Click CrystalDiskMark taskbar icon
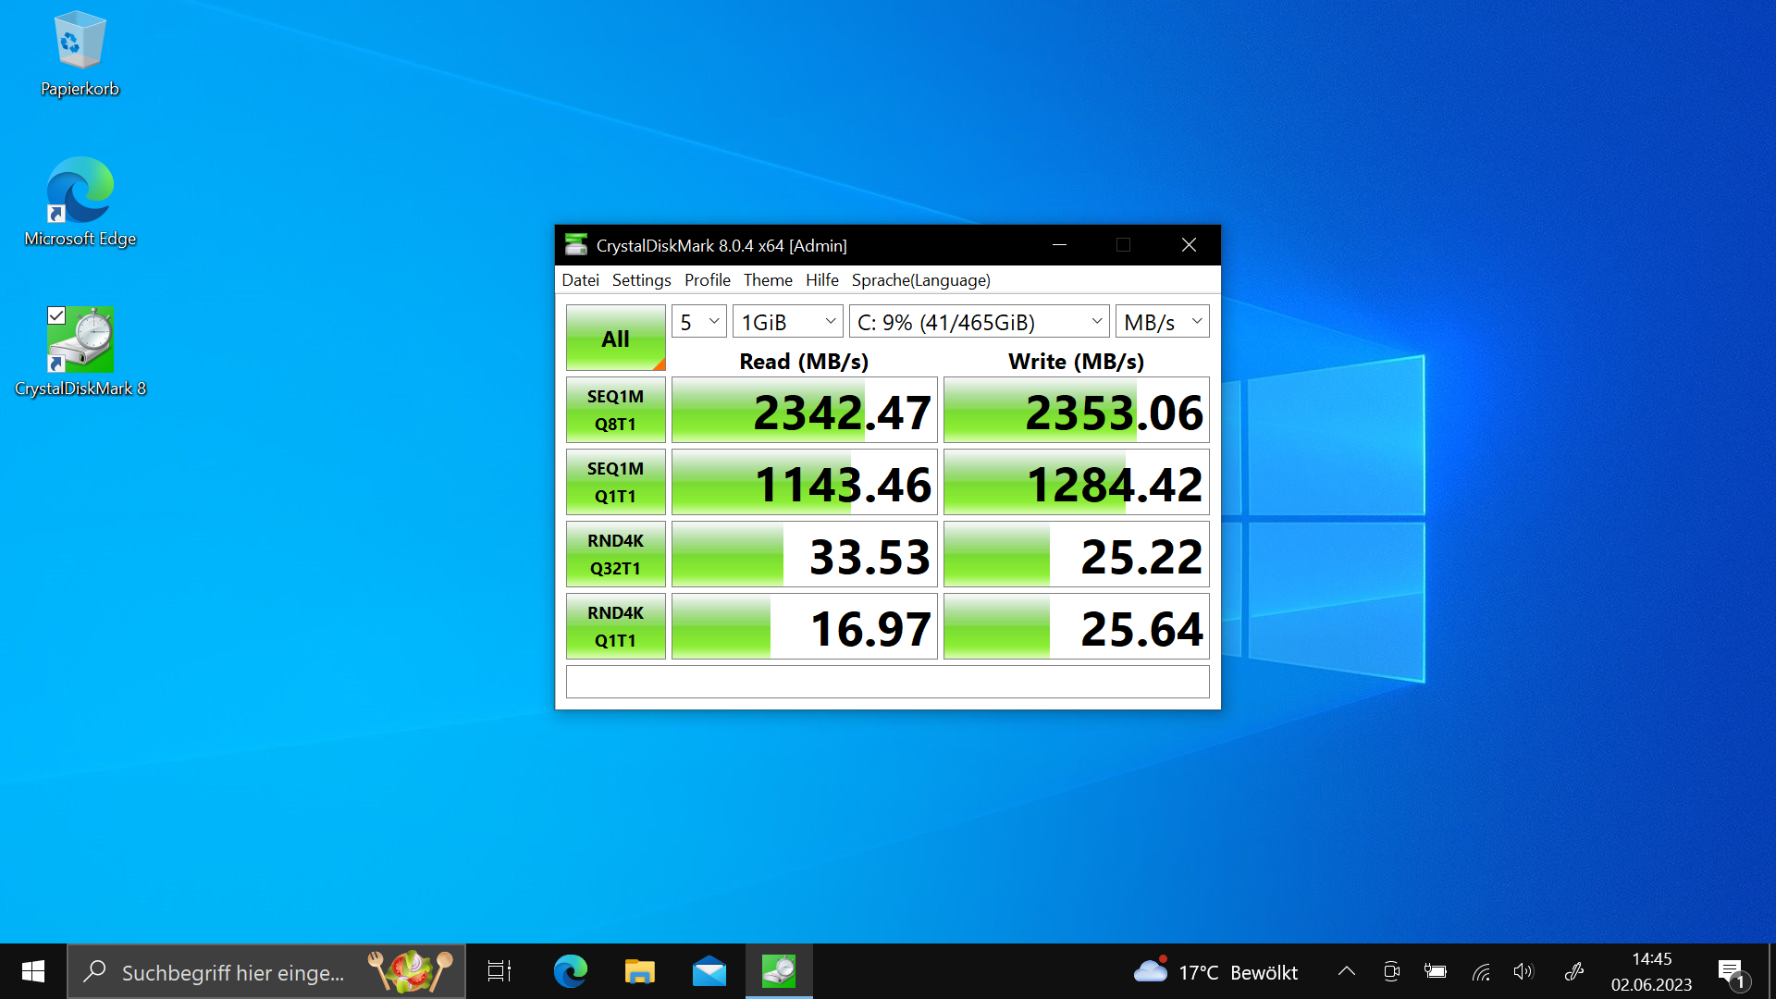Image resolution: width=1776 pixels, height=999 pixels. click(x=779, y=971)
